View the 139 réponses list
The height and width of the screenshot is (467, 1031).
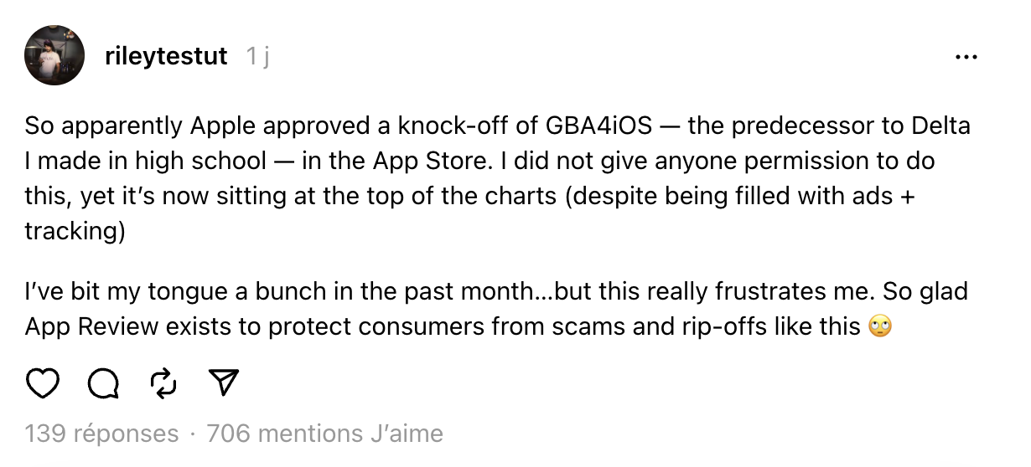(x=101, y=434)
